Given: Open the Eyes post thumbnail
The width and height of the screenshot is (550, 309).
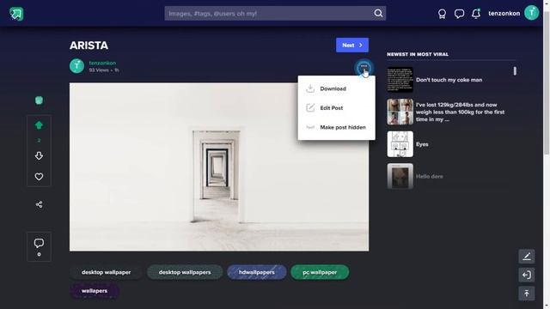Looking at the screenshot, I should pyautogui.click(x=400, y=144).
